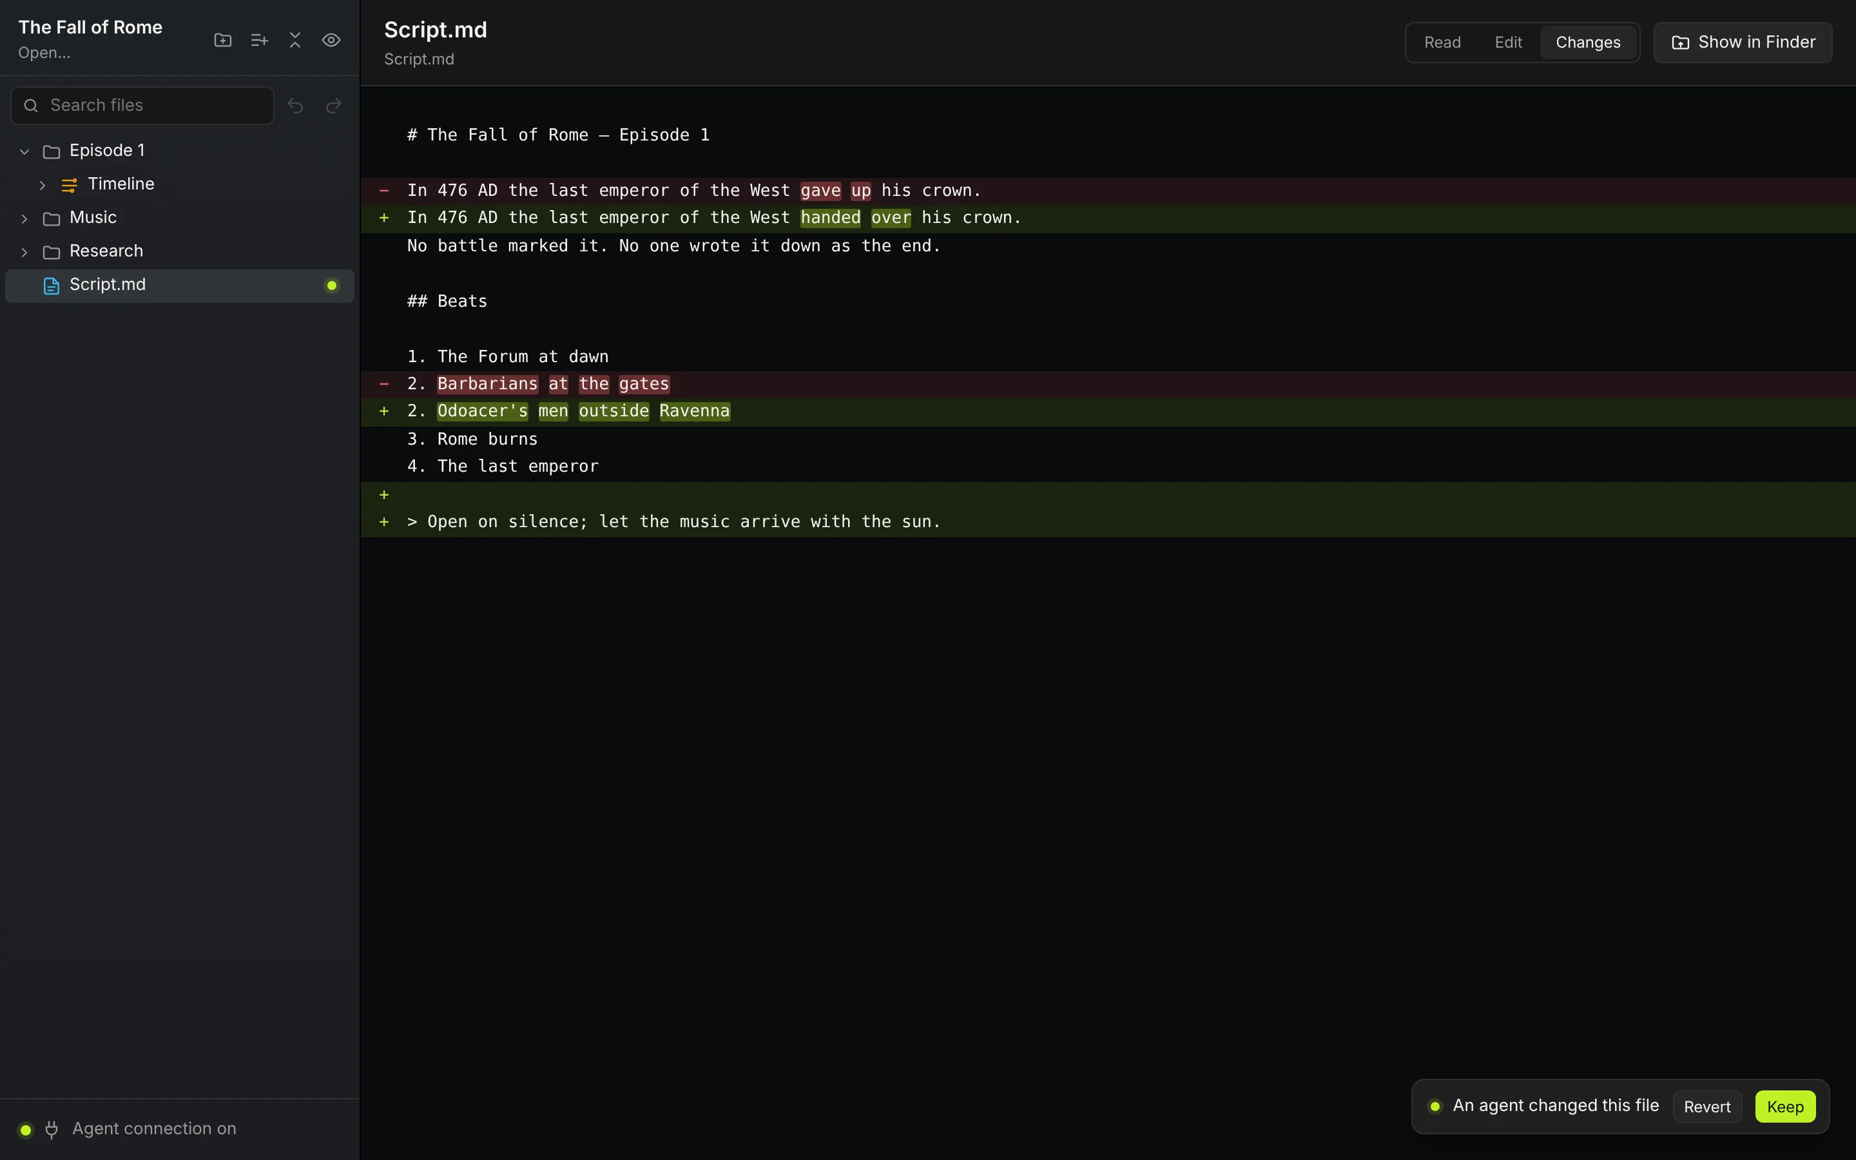Click the search magnifier icon

31,106
